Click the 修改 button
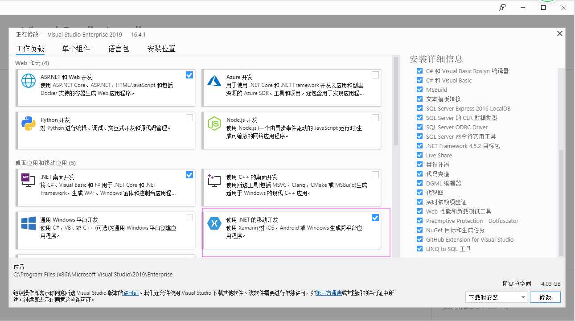Screen dimensions: 575x321 [546, 297]
